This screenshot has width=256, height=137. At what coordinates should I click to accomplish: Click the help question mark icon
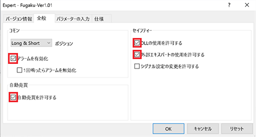(229, 5)
